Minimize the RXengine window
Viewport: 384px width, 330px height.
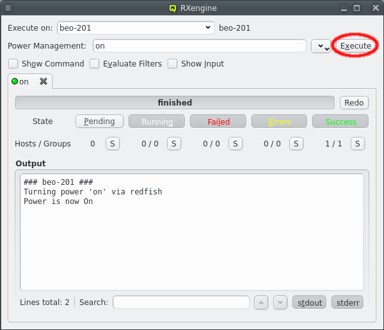tap(344, 8)
